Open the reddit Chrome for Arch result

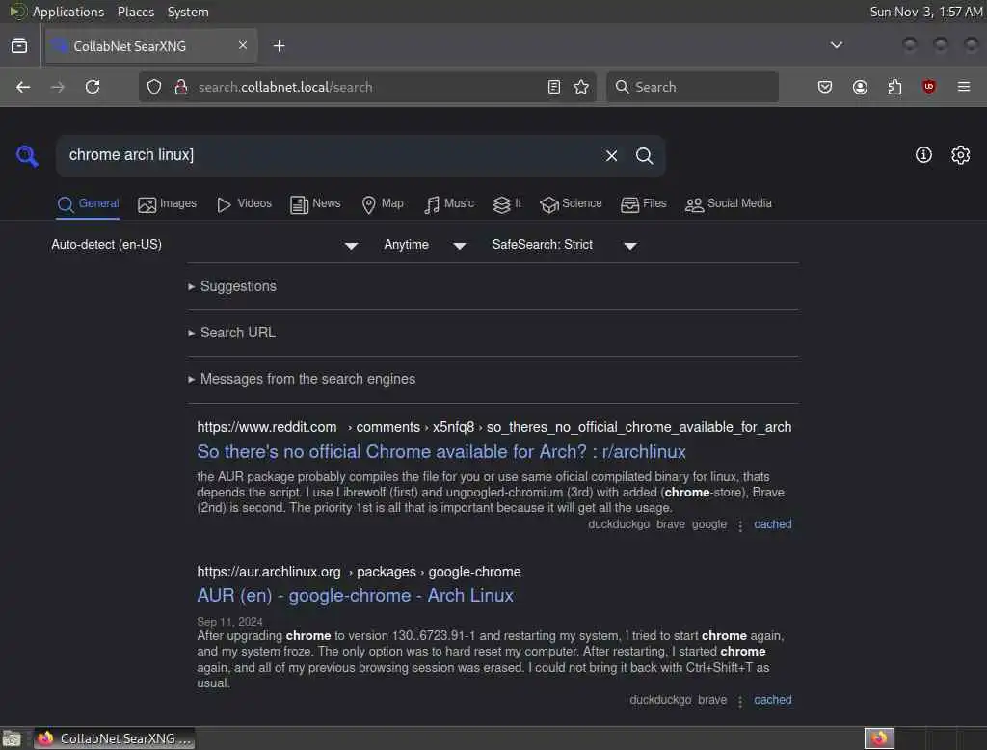441,451
